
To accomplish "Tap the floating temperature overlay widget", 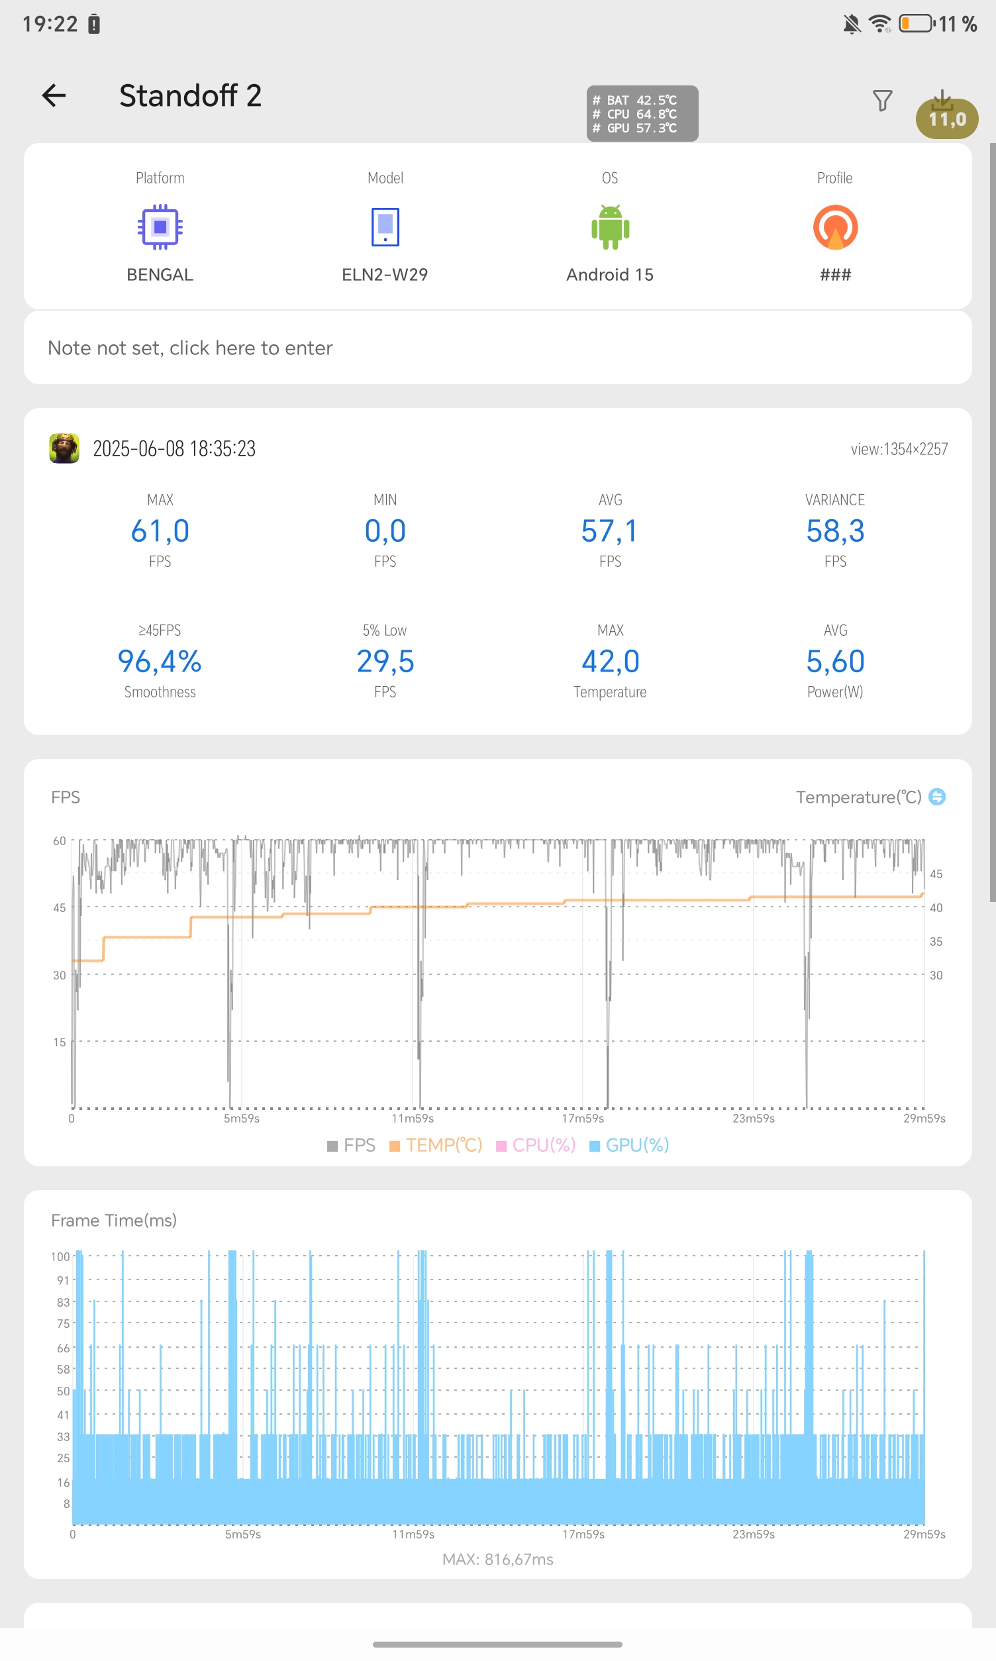I will click(x=642, y=113).
